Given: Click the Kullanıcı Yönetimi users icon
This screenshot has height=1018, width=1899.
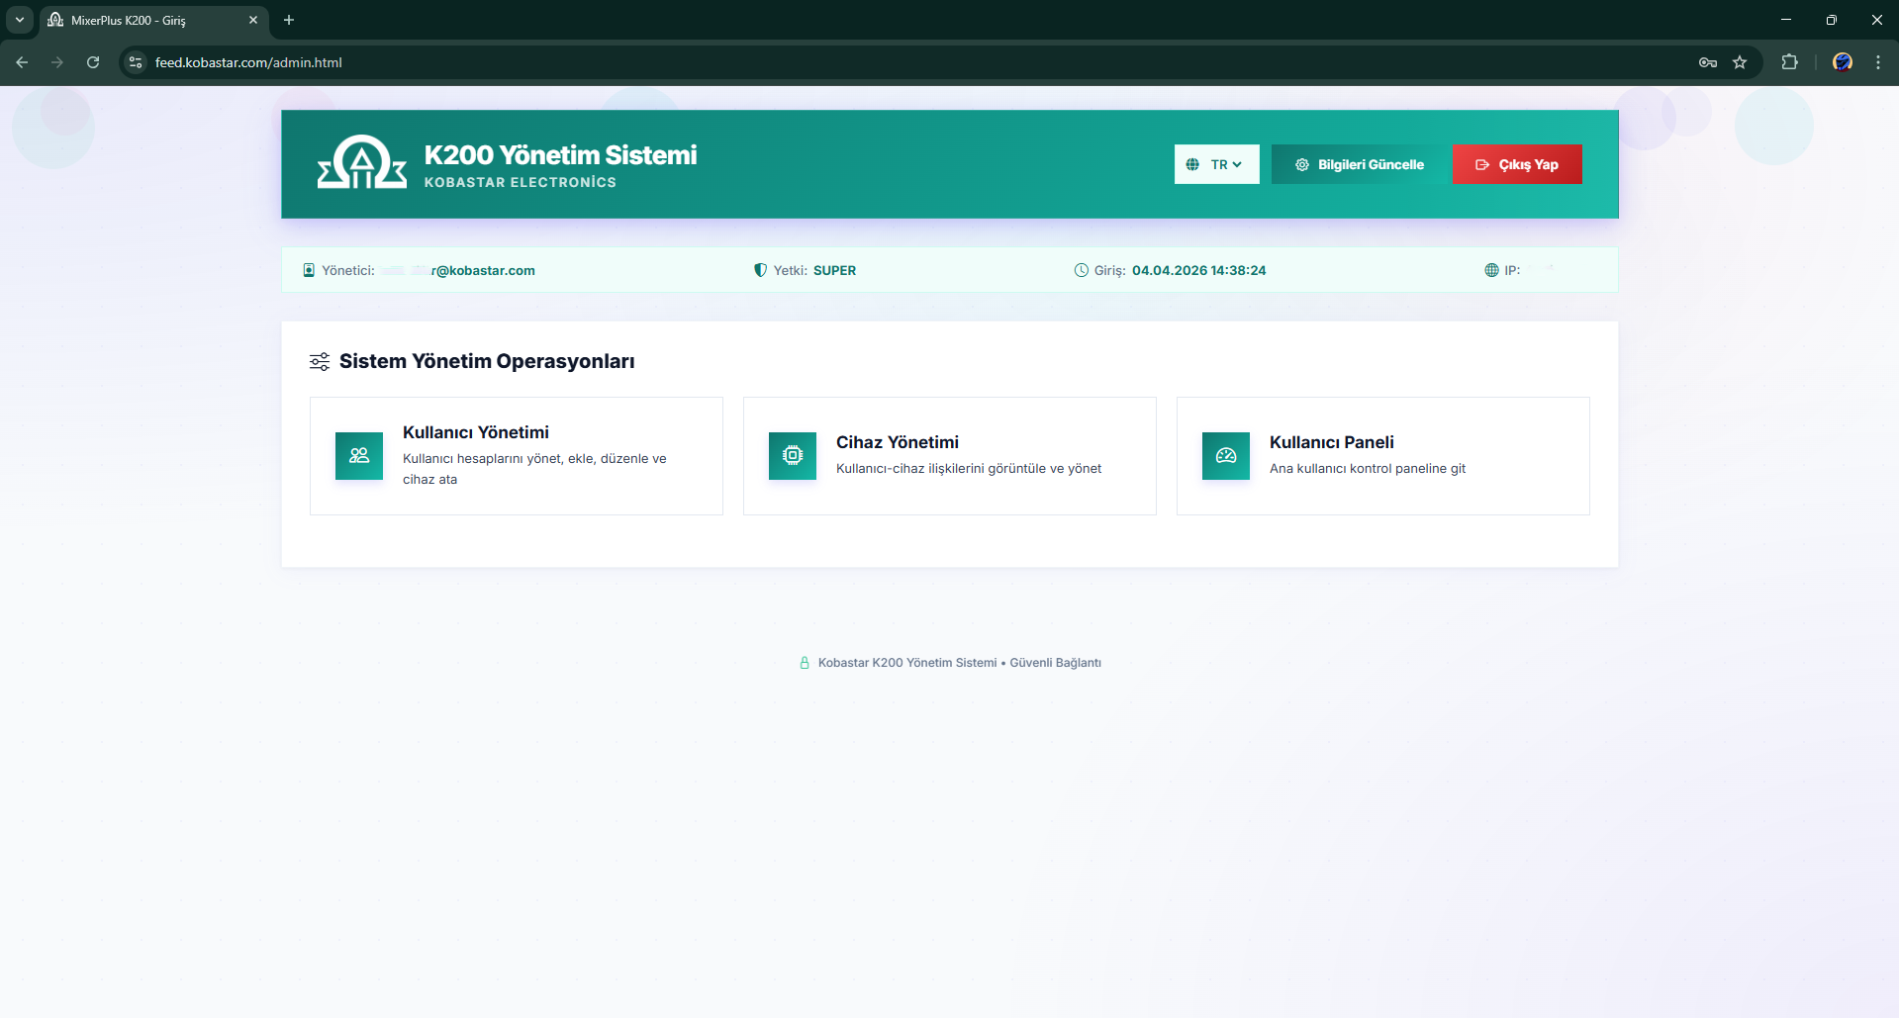Looking at the screenshot, I should pos(359,456).
